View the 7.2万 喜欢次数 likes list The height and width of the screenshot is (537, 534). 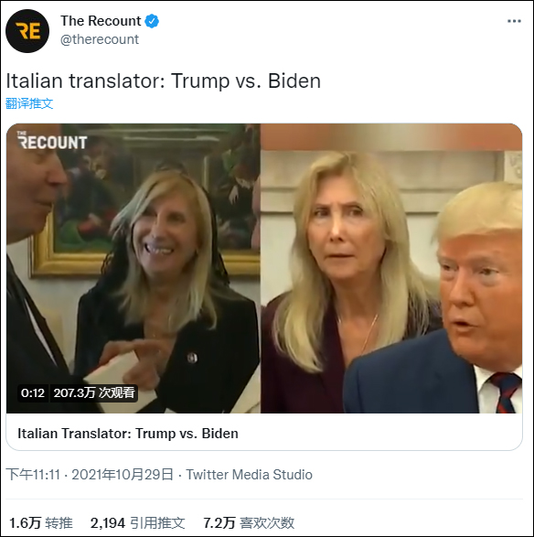249,523
